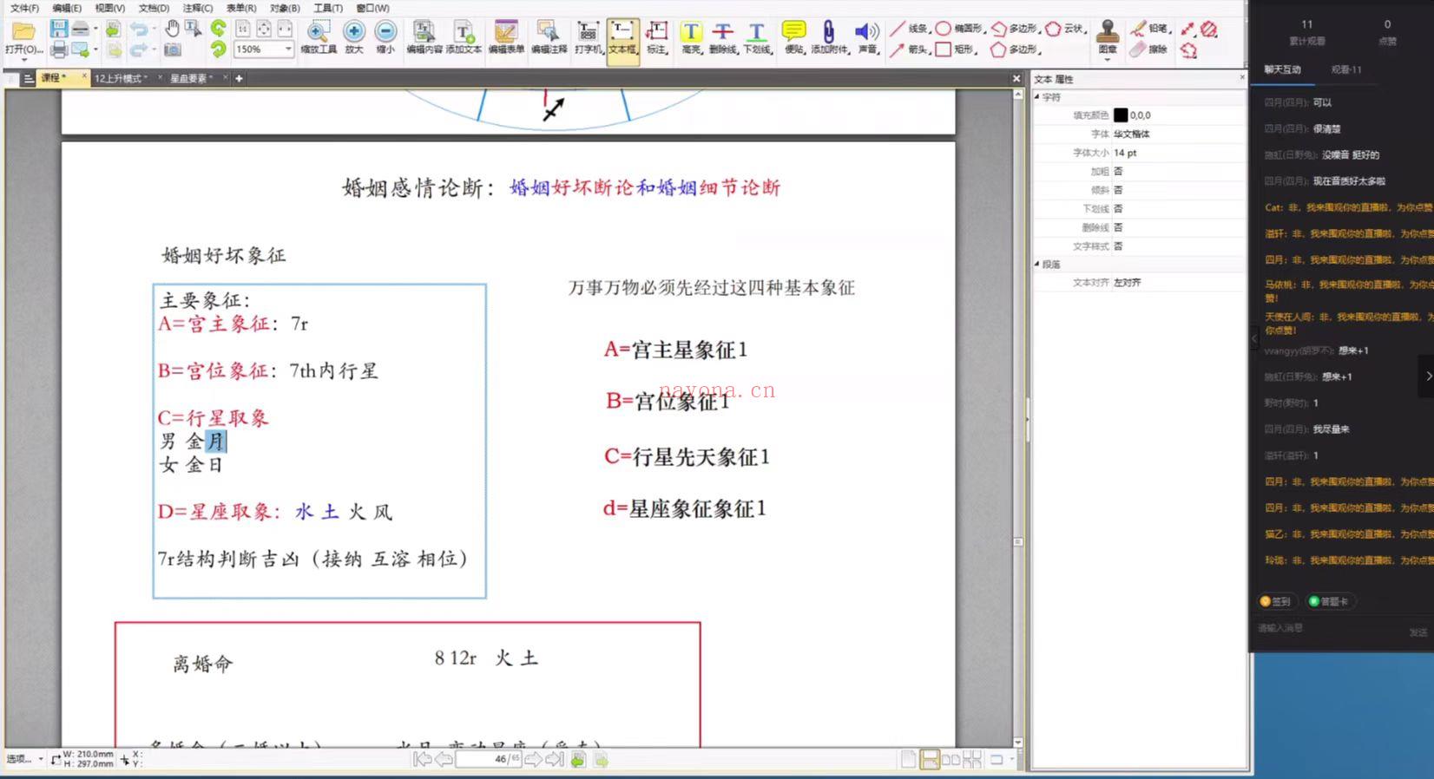The width and height of the screenshot is (1434, 779).
Task: Open new tab with plus button
Action: [x=239, y=78]
